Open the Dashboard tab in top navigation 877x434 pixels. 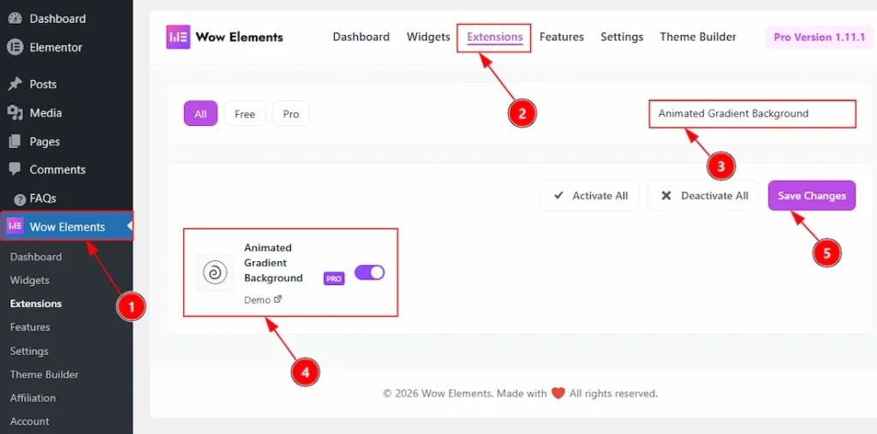point(361,37)
